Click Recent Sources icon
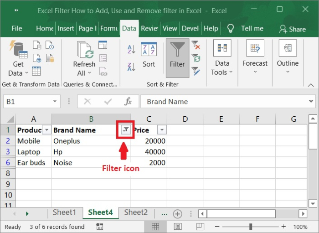319x233 pixels. point(50,45)
